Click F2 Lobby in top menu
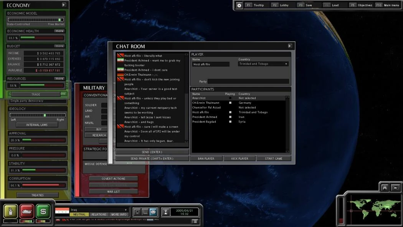 point(281,5)
